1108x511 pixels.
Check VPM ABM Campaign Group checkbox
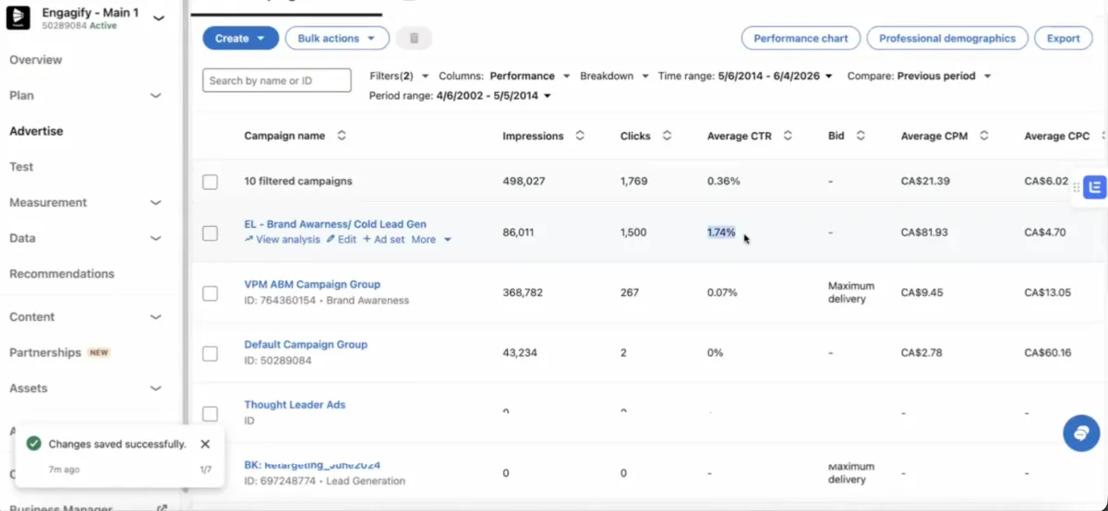pos(211,293)
